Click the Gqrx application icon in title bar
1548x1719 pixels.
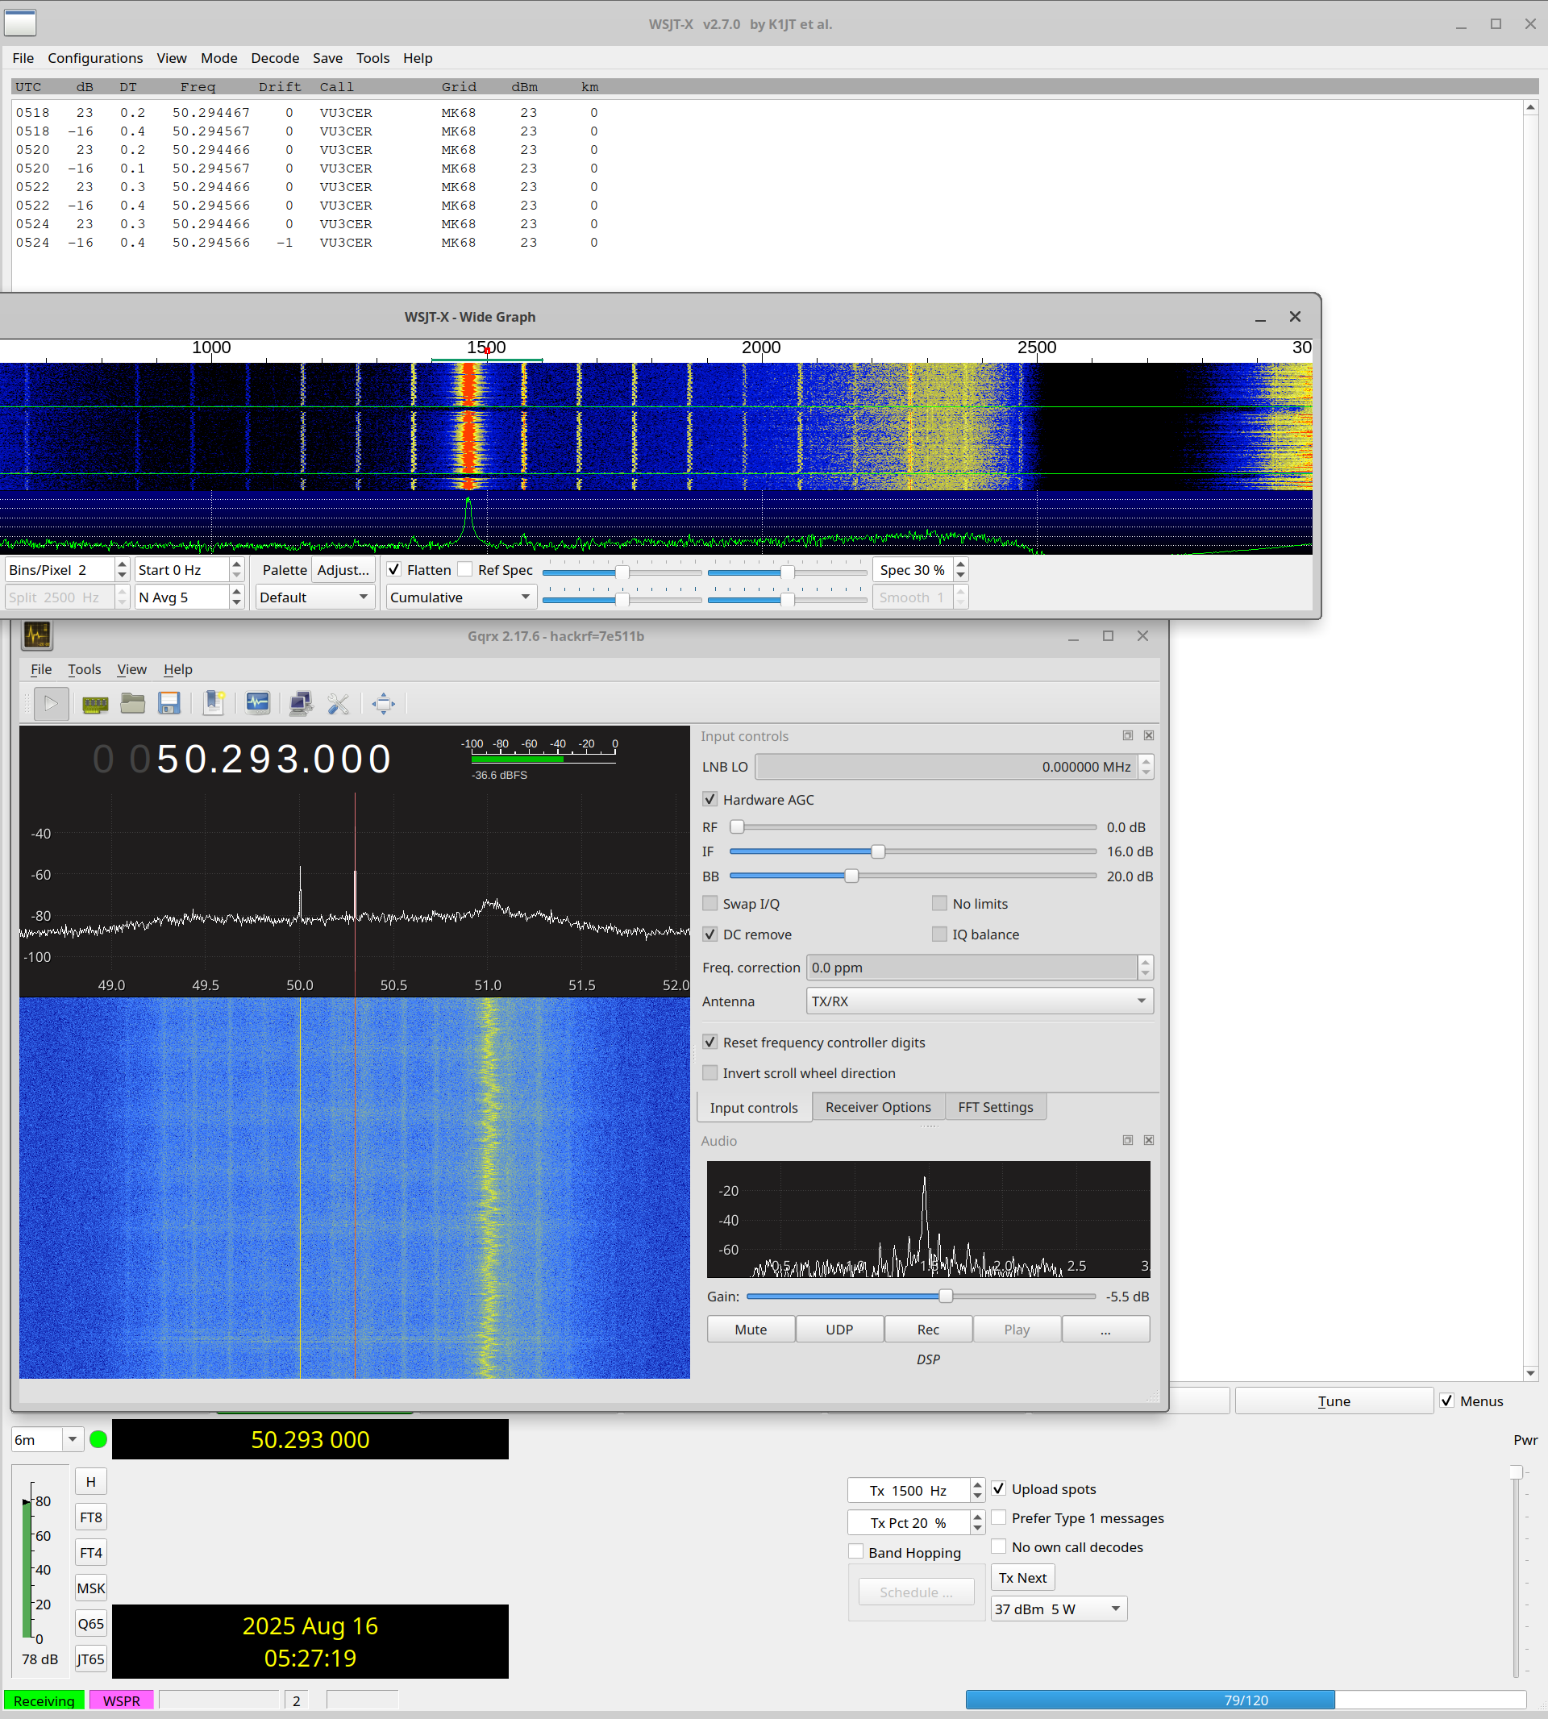point(37,635)
